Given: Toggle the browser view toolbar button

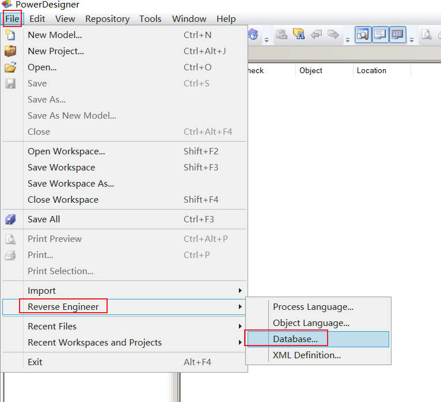Looking at the screenshot, I should (363, 35).
